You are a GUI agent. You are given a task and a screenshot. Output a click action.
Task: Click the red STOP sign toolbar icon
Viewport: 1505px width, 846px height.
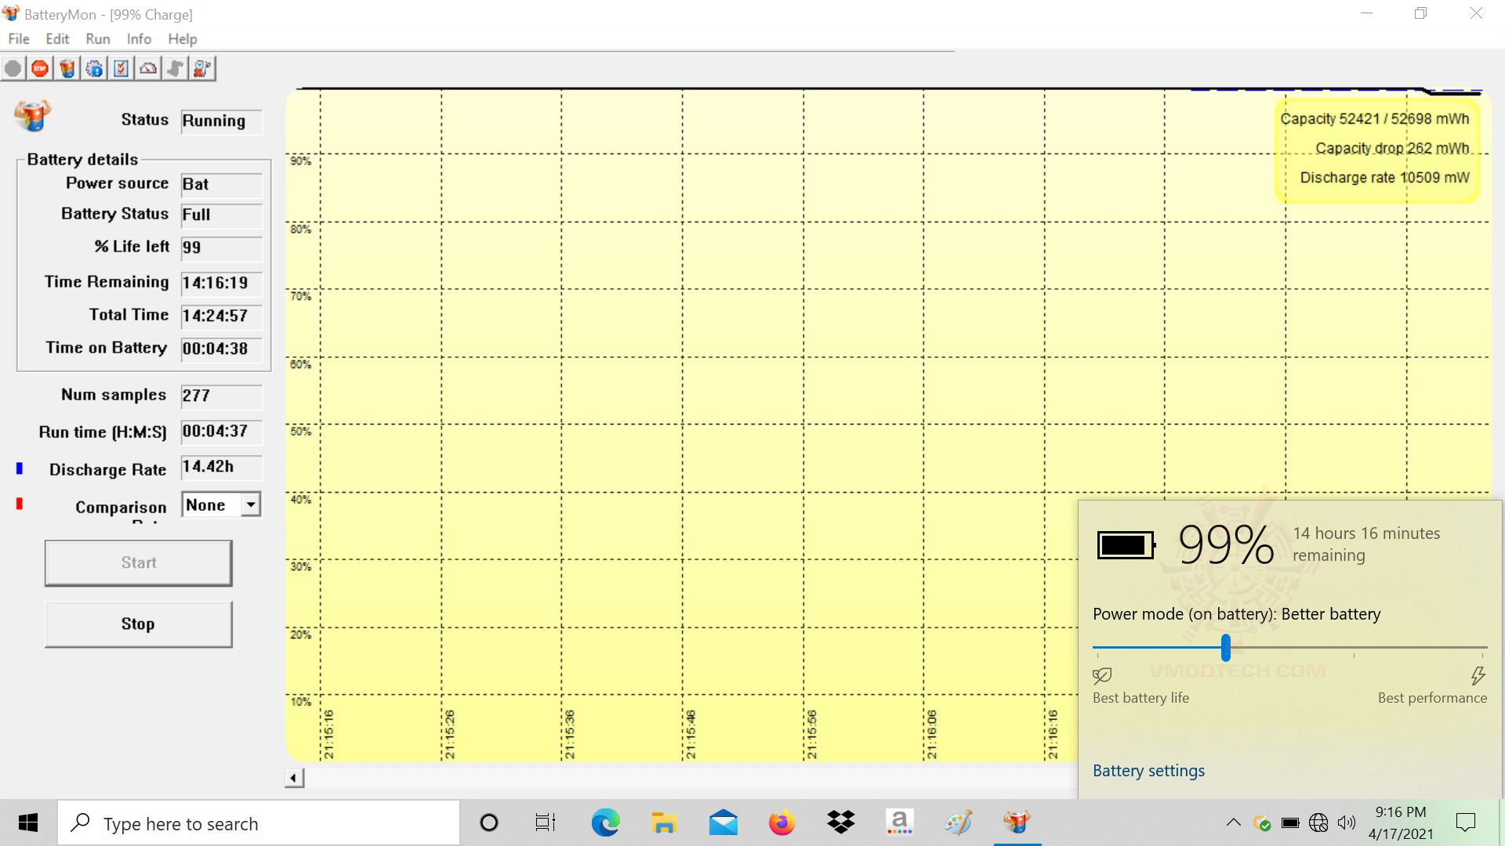[x=40, y=69]
